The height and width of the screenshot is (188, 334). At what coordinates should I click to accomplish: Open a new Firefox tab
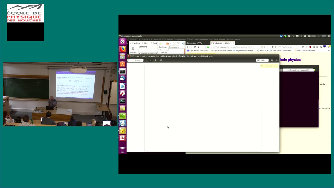(237, 43)
